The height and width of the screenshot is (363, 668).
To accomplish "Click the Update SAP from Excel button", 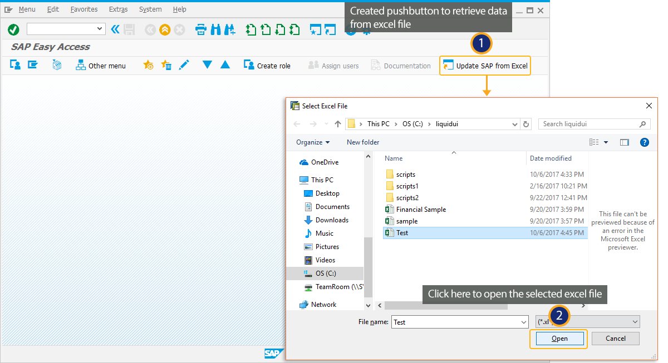I will 485,66.
